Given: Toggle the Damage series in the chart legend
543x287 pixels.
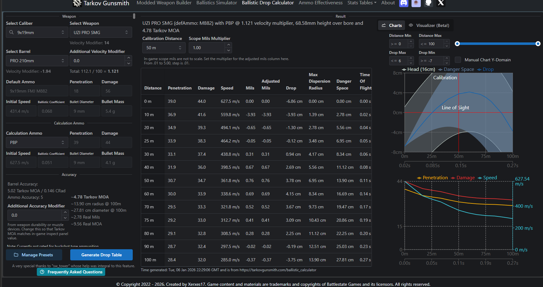Looking at the screenshot, I should pyautogui.click(x=463, y=178).
